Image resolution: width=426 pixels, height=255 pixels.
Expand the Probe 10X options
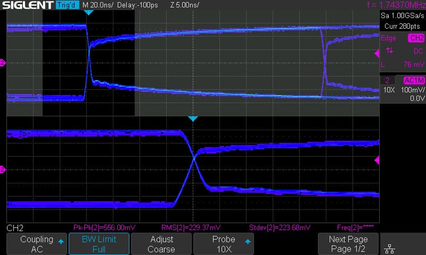(224, 244)
